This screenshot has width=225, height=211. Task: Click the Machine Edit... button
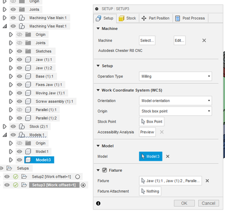179,41
